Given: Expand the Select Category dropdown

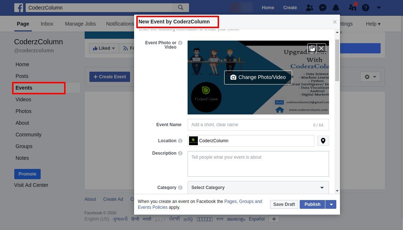Looking at the screenshot, I should click(x=258, y=188).
